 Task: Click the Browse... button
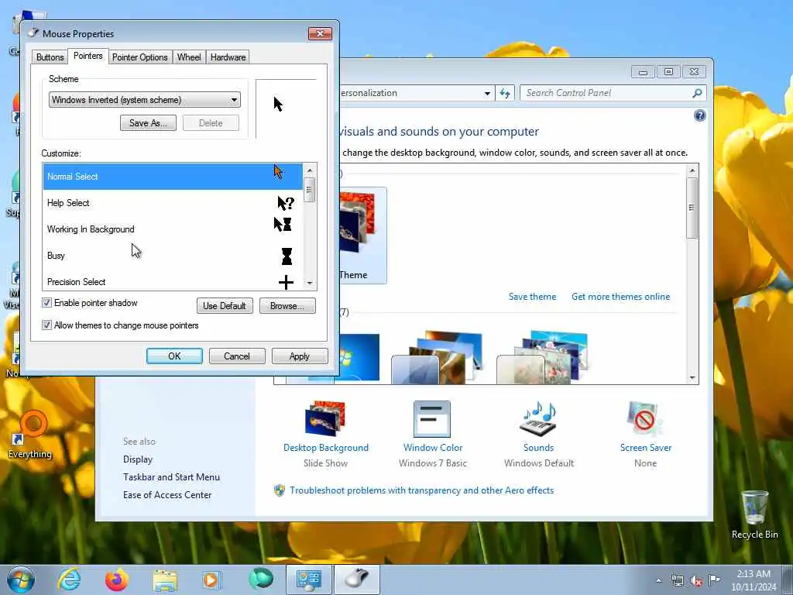287,305
